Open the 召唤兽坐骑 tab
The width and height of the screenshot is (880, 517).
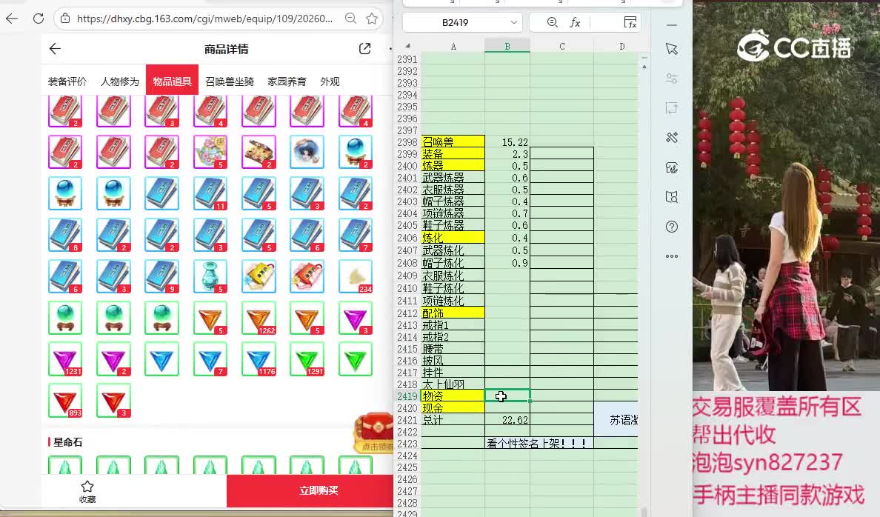[x=230, y=81]
